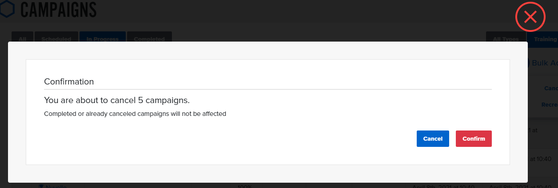558x188 pixels.
Task: Expand the Bulk Actions menu
Action: tap(545, 63)
